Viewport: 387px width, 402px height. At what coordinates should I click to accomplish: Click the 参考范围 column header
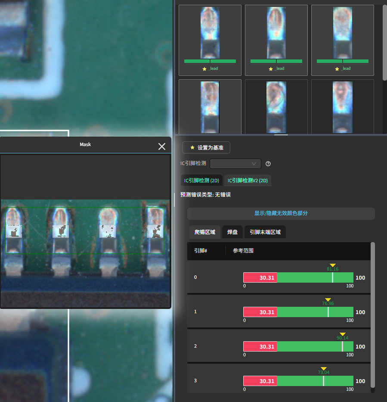coord(243,250)
